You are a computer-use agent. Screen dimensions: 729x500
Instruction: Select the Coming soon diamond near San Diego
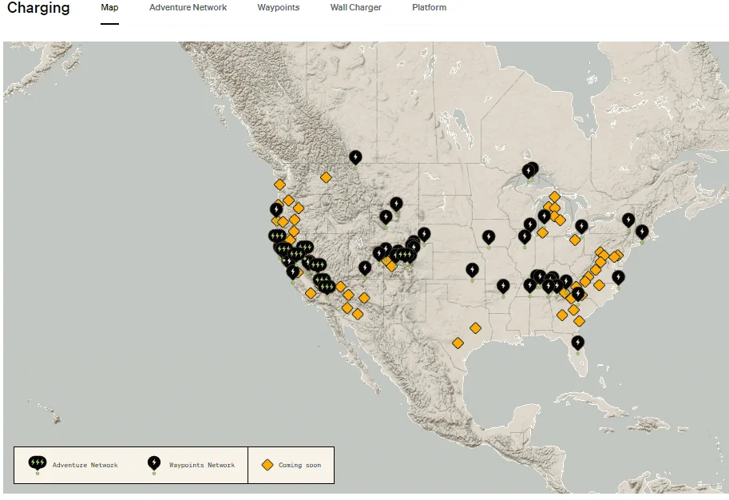tap(311, 293)
